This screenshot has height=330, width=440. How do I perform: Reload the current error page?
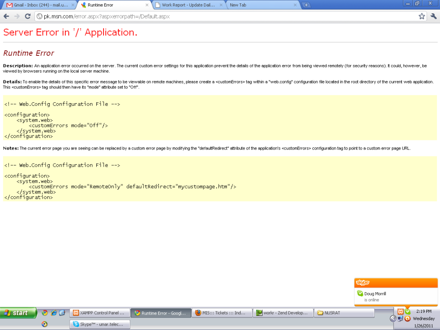(x=27, y=16)
